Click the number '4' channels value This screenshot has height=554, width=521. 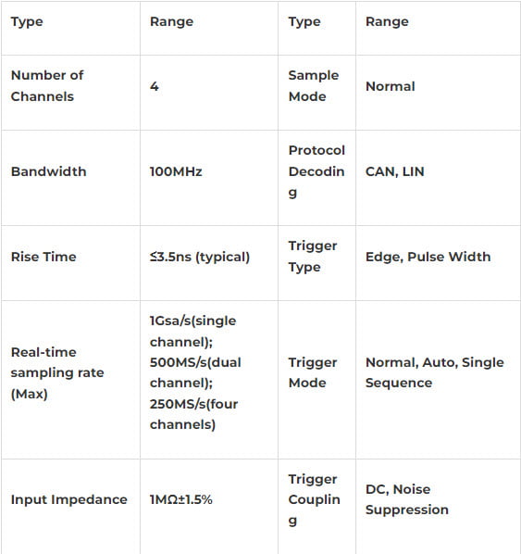[155, 86]
